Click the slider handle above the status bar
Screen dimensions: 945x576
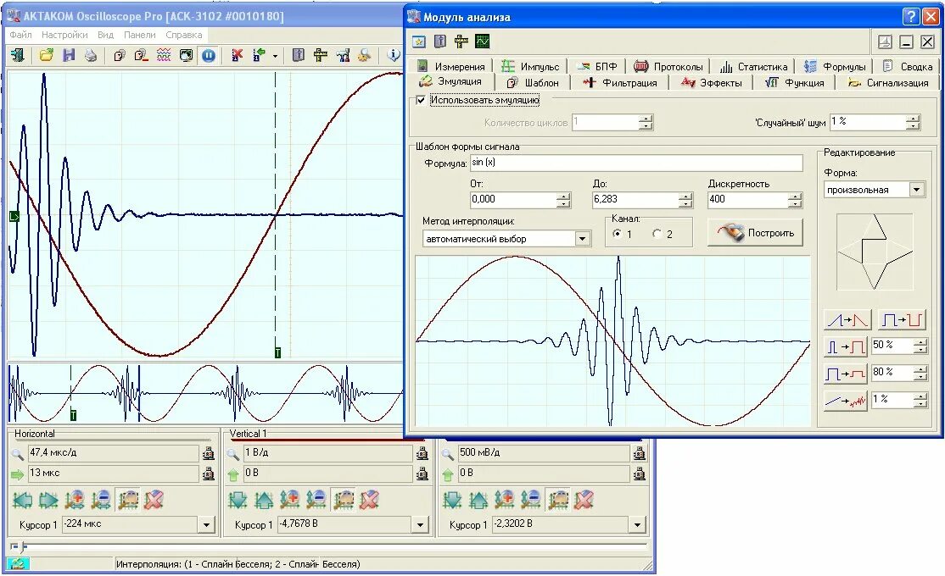pos(24,546)
